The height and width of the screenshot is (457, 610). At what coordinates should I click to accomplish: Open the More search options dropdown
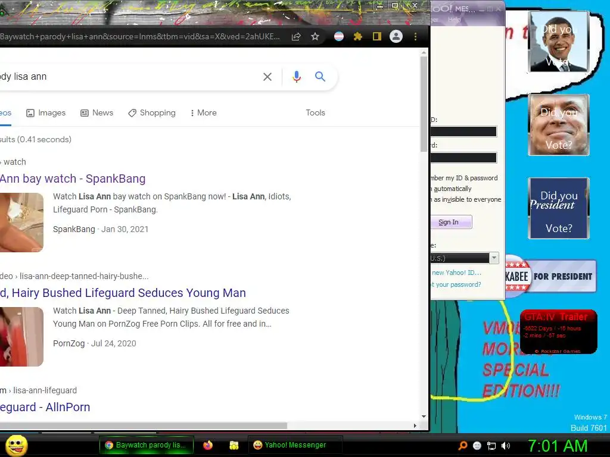[203, 112]
